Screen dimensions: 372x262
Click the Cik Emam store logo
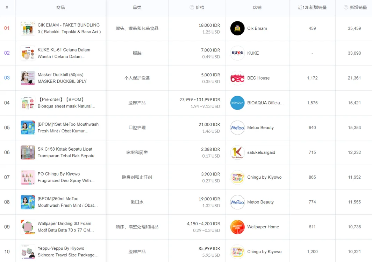[237, 28]
